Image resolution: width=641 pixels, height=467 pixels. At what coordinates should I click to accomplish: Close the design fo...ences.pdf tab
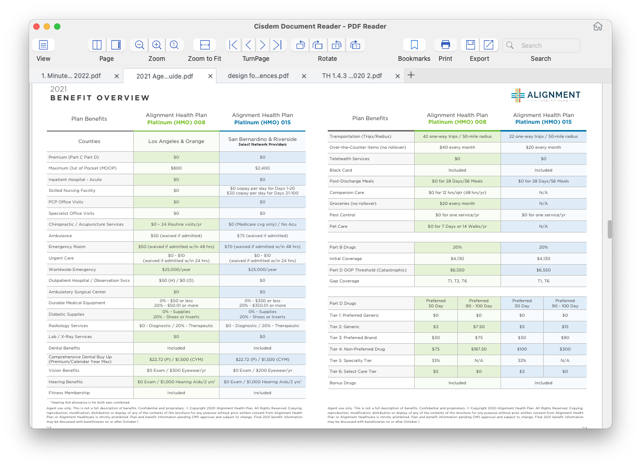[x=304, y=76]
